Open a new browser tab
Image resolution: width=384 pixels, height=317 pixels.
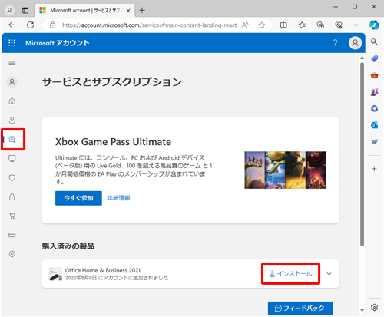[142, 10]
